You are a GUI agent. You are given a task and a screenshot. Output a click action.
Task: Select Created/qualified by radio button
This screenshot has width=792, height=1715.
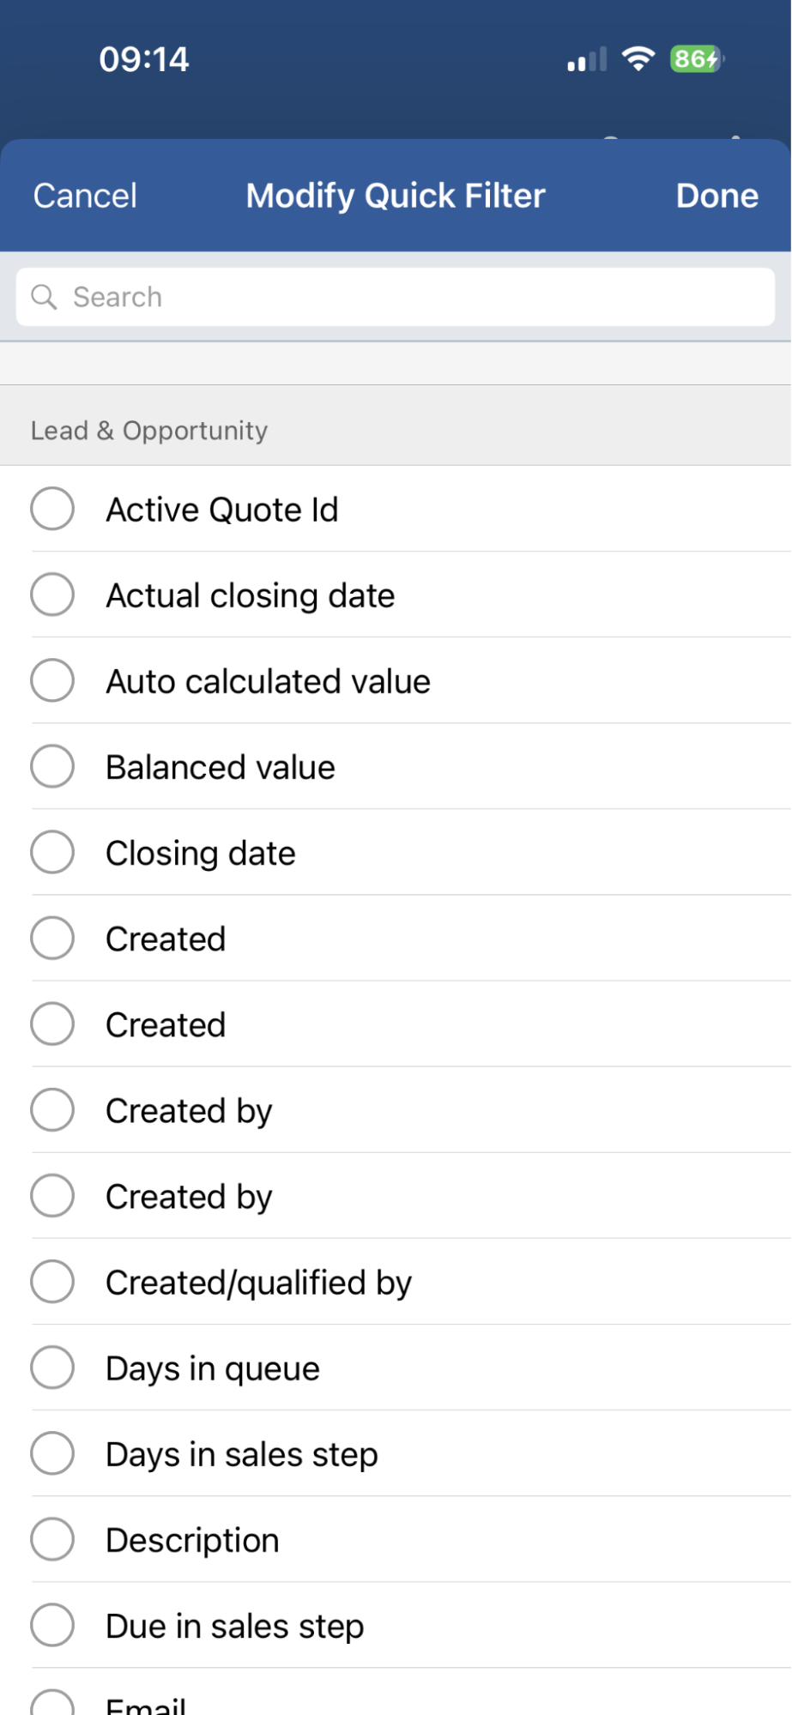[52, 1282]
